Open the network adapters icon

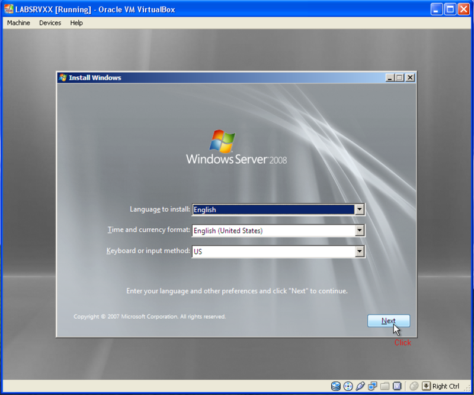[x=373, y=386]
